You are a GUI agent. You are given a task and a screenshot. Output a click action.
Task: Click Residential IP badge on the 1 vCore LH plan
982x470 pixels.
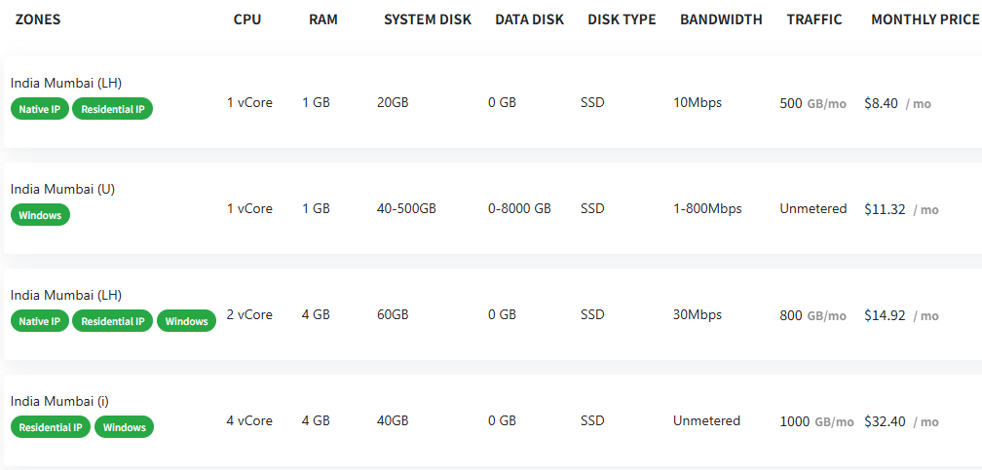[x=113, y=109]
